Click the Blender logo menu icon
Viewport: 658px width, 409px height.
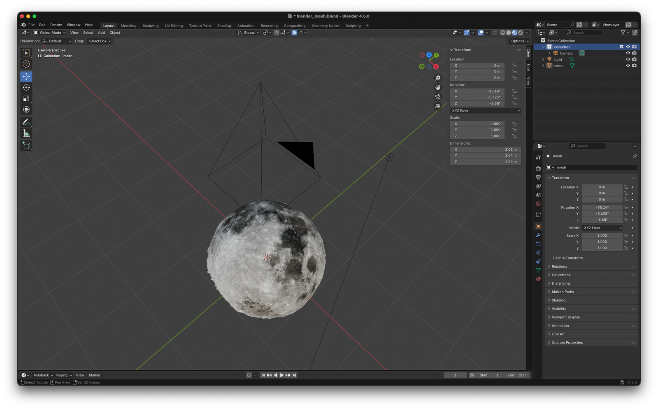point(23,25)
